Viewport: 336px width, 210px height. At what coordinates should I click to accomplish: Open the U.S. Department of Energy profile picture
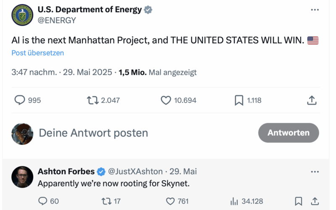(22, 15)
